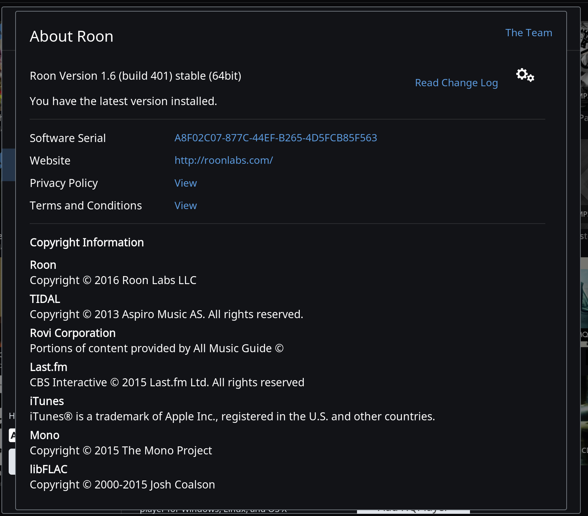Click the Software Serial label
This screenshot has width=588, height=516.
point(68,138)
